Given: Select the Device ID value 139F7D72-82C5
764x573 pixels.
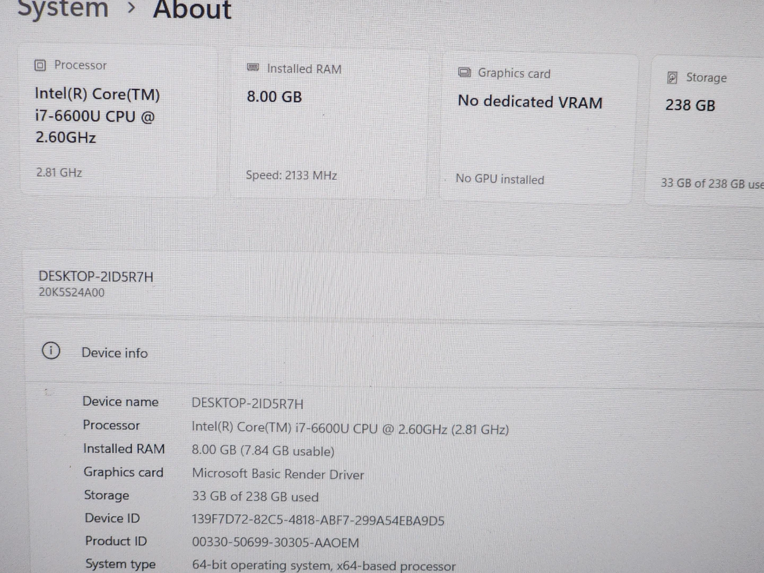Looking at the screenshot, I should tap(318, 520).
